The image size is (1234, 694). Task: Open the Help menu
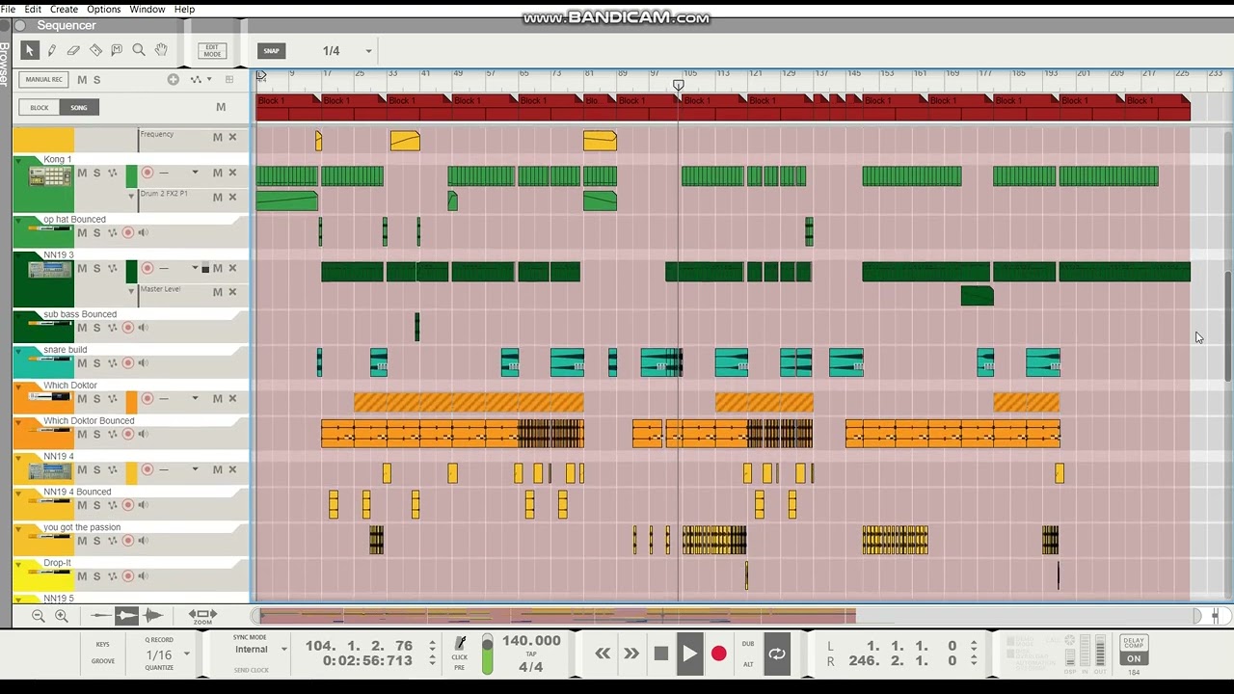click(183, 9)
